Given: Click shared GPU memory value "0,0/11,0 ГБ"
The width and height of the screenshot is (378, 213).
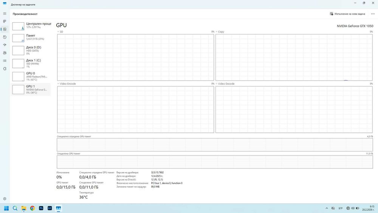Looking at the screenshot, I should point(89,187).
